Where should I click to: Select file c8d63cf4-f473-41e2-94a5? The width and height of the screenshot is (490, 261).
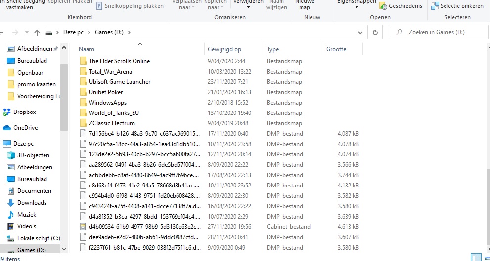(144, 185)
